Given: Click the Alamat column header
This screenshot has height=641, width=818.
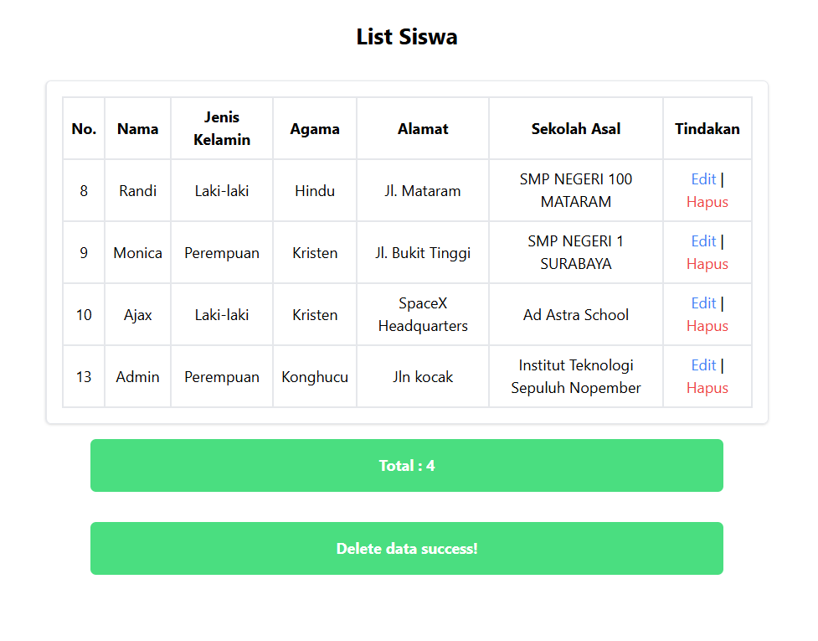Looking at the screenshot, I should (x=423, y=128).
